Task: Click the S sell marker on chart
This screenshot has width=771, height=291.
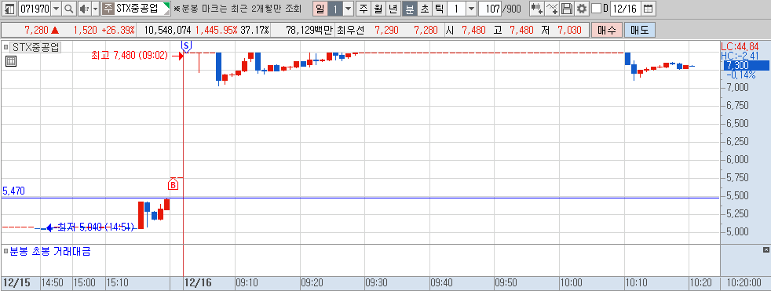Action: [x=186, y=45]
